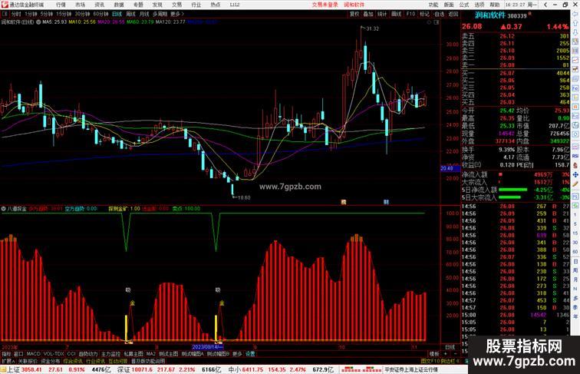Add to 自选 watchlist

tap(439, 14)
